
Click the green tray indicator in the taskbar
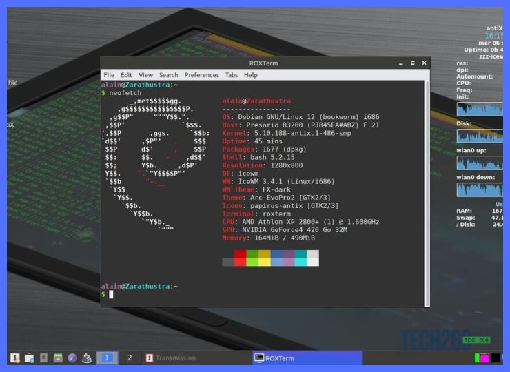477,358
